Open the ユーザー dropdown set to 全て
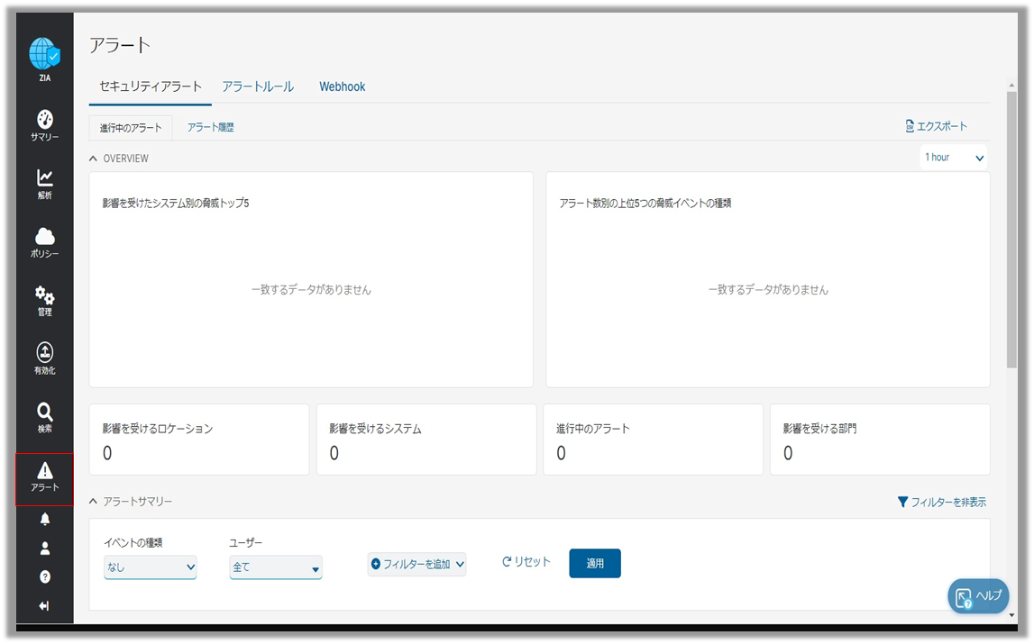This screenshot has height=644, width=1034. [x=276, y=567]
